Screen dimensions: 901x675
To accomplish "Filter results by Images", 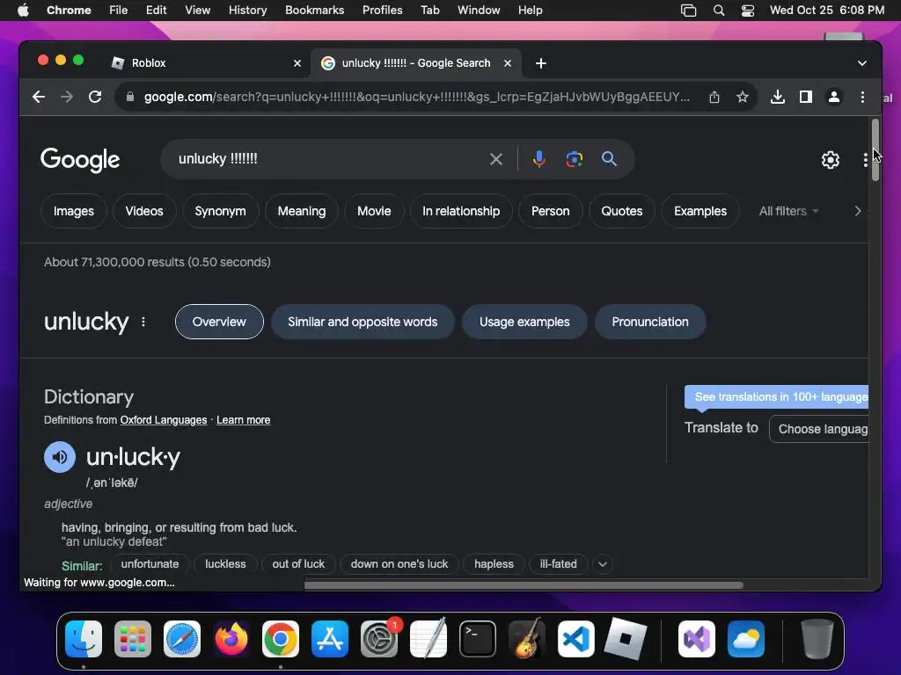I will [74, 211].
